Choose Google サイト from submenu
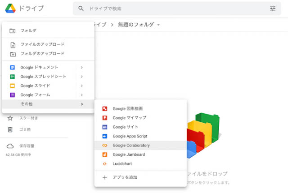The height and width of the screenshot is (193, 288). pos(140,127)
